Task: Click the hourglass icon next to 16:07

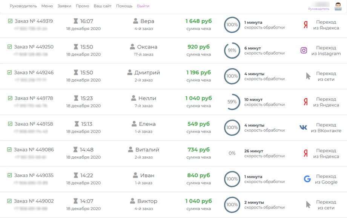Action: point(75,21)
